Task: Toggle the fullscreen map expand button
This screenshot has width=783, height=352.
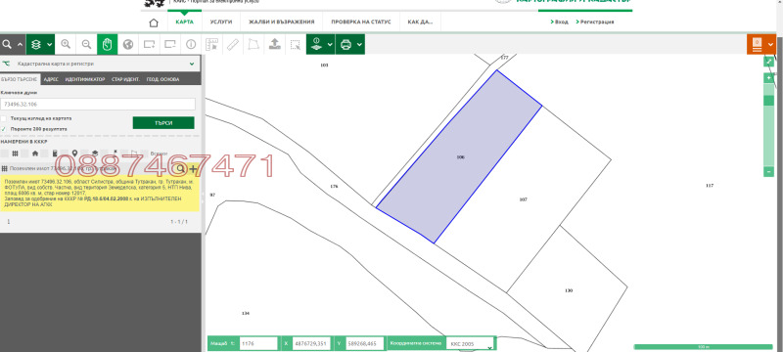Action: point(768,62)
